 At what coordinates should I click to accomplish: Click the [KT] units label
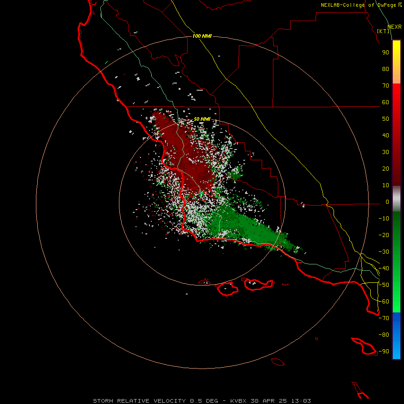(383, 31)
